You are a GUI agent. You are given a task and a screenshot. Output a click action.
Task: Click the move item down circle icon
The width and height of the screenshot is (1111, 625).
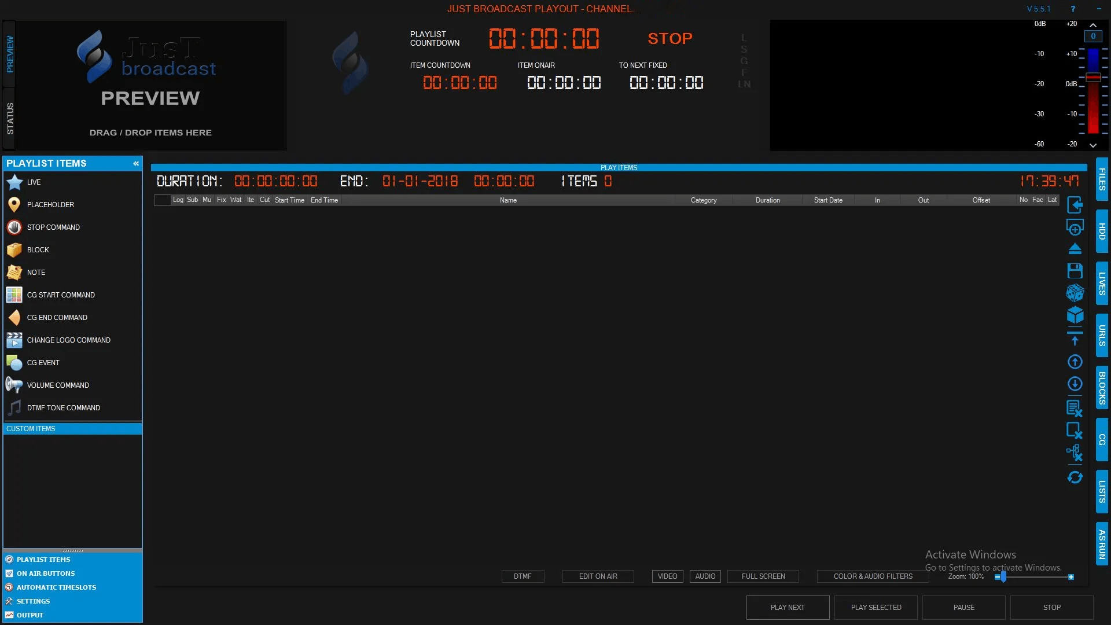1075,384
